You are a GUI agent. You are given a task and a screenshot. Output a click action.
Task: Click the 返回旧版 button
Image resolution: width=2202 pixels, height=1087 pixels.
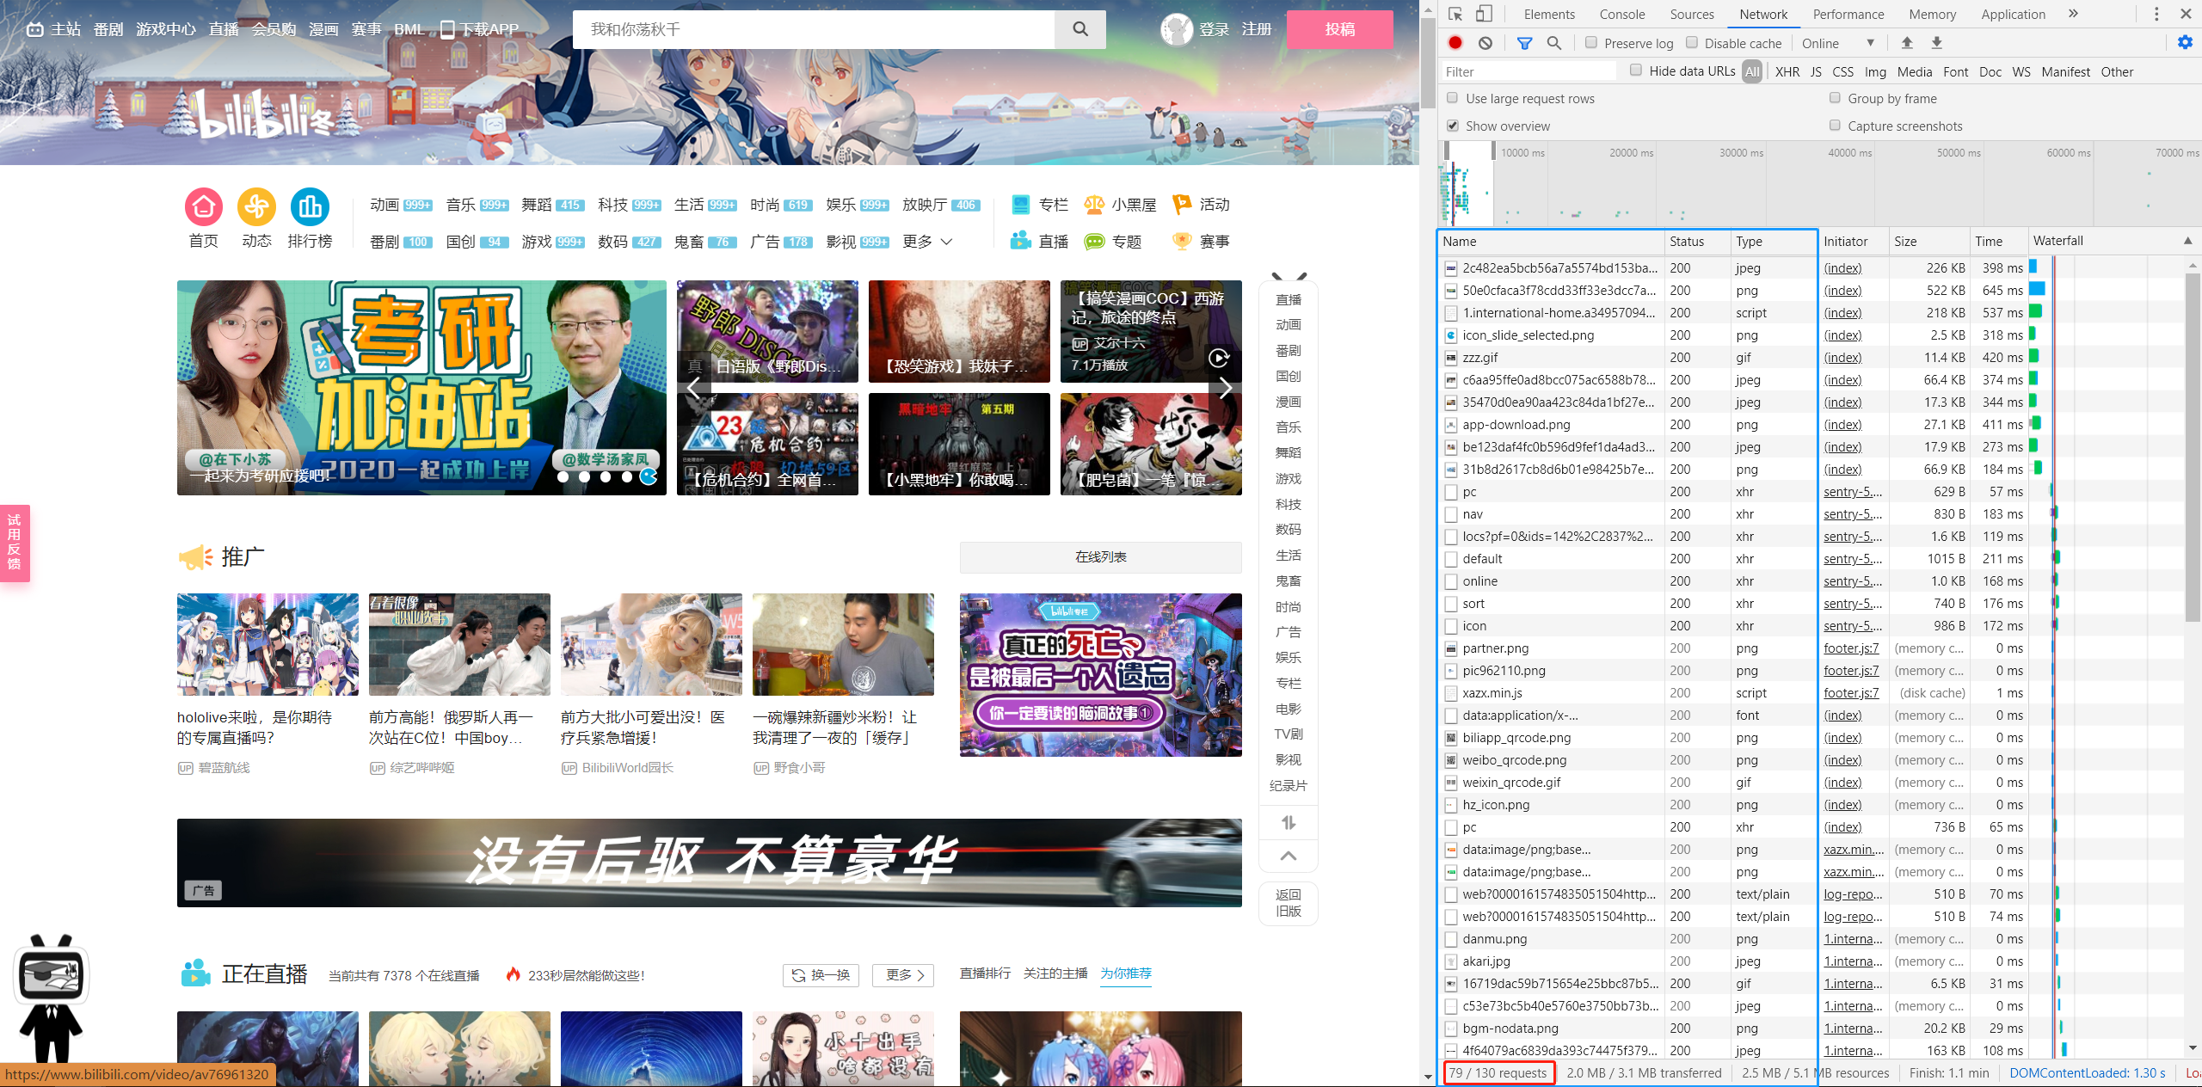click(x=1289, y=903)
